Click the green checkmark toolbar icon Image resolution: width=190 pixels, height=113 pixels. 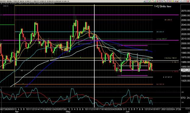point(150,1)
